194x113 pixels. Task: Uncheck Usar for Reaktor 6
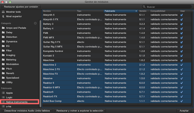(182, 83)
